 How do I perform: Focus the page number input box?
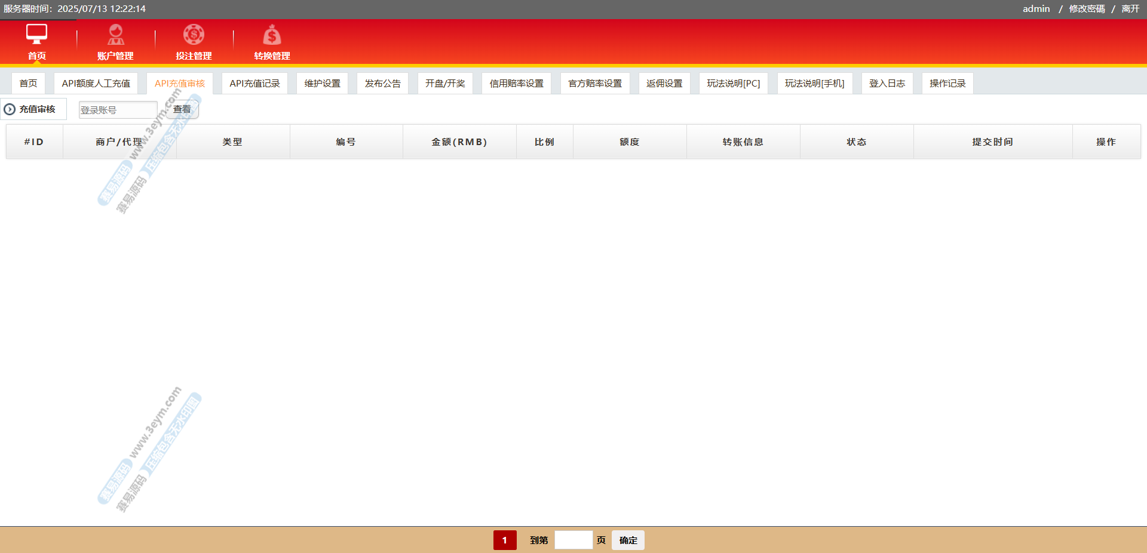[x=573, y=540]
